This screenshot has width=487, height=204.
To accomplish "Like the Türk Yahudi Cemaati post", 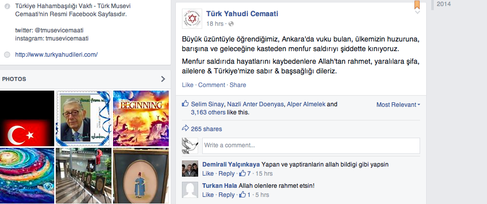I will (x=188, y=85).
